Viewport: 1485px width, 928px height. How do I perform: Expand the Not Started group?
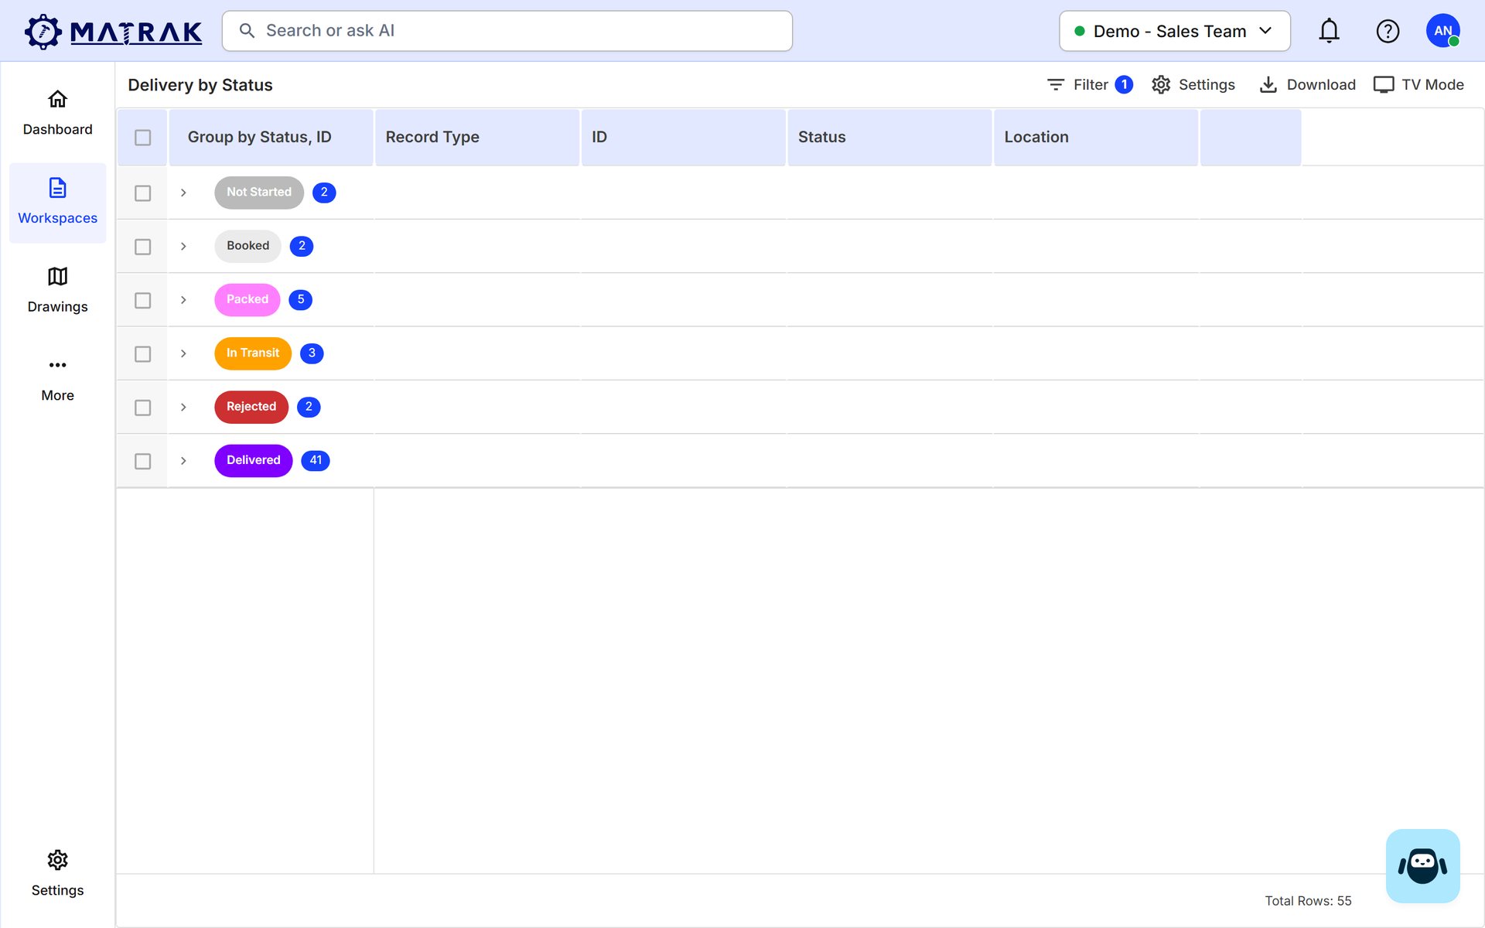pos(183,193)
